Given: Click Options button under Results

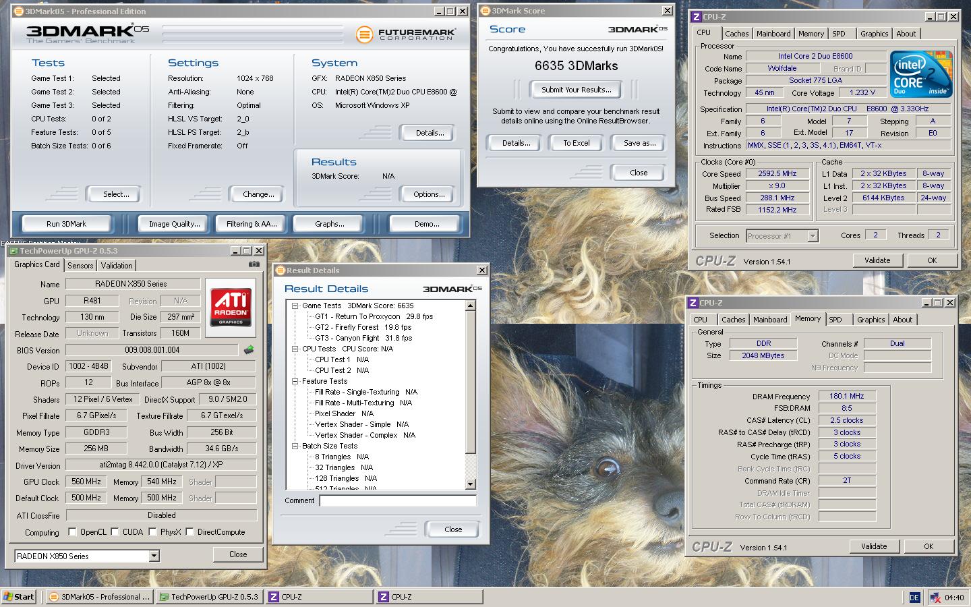Looking at the screenshot, I should tap(429, 194).
